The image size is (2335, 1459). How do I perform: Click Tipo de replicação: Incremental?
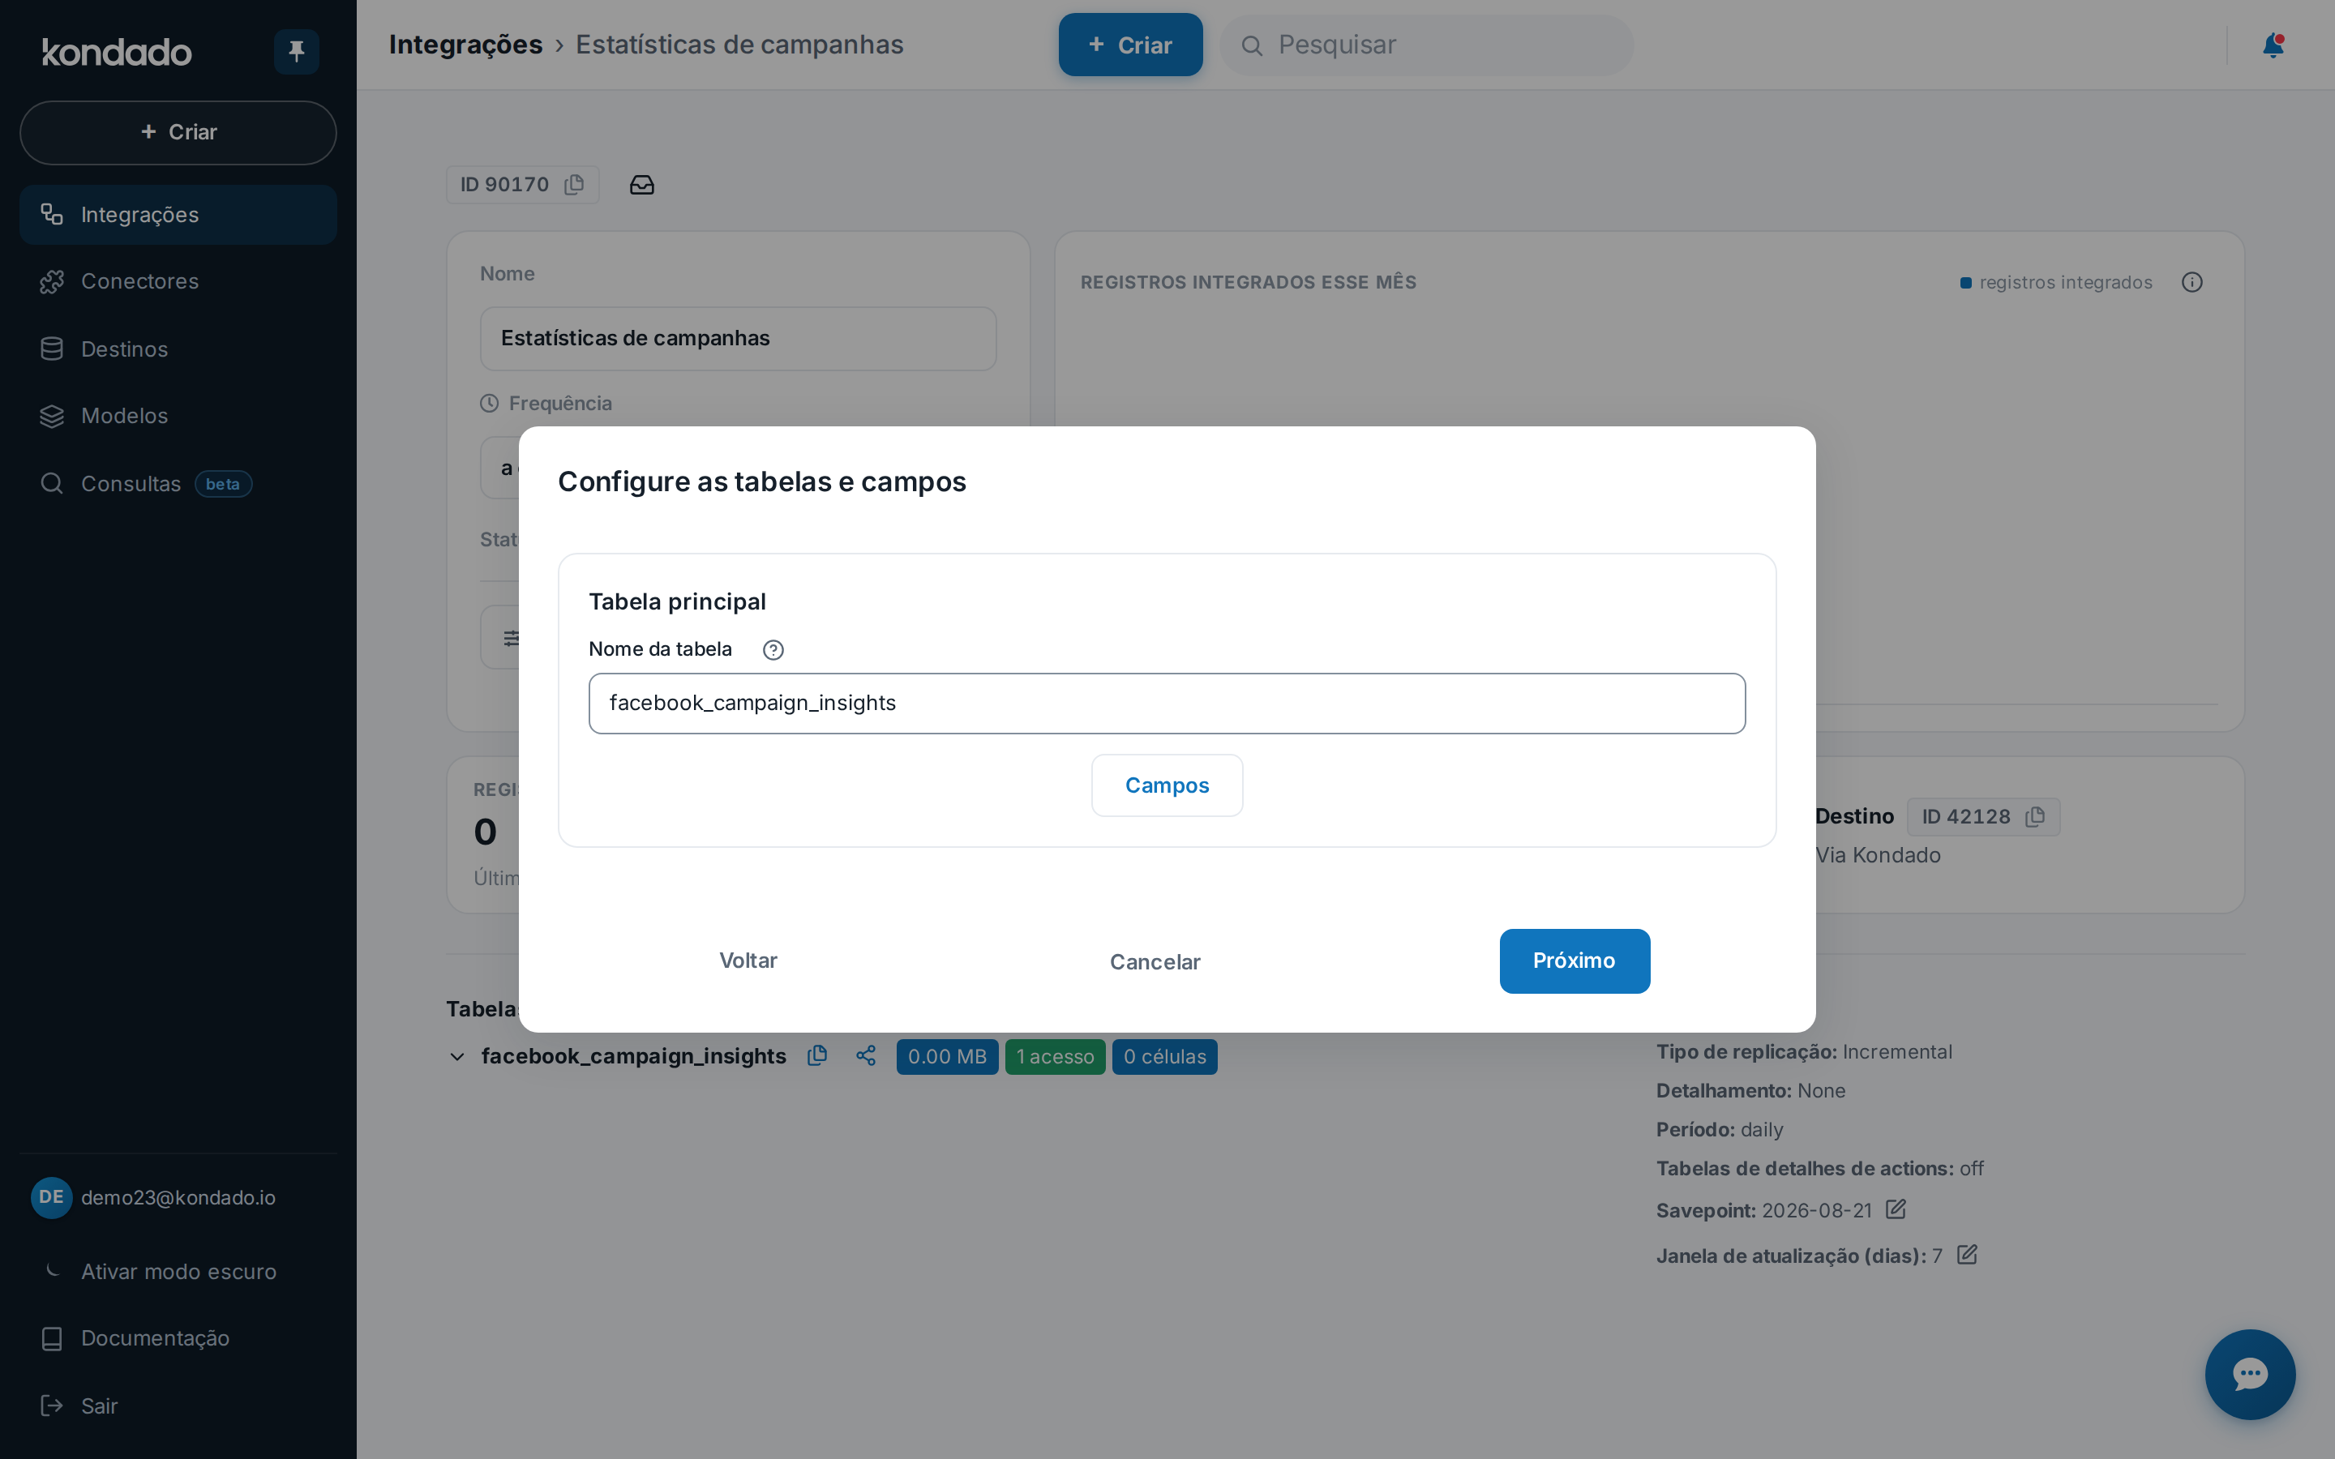click(1804, 1052)
